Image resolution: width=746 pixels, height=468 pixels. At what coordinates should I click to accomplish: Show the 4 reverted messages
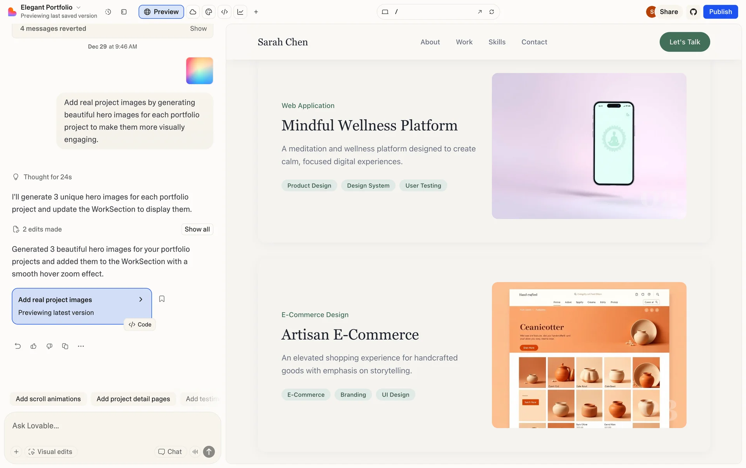click(x=198, y=28)
